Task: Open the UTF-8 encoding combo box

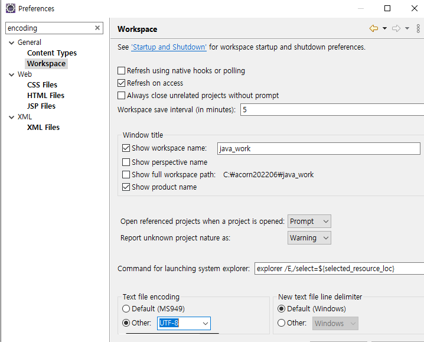Action: [184, 323]
